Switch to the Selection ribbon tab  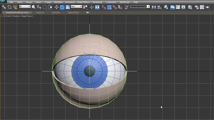coord(56,13)
